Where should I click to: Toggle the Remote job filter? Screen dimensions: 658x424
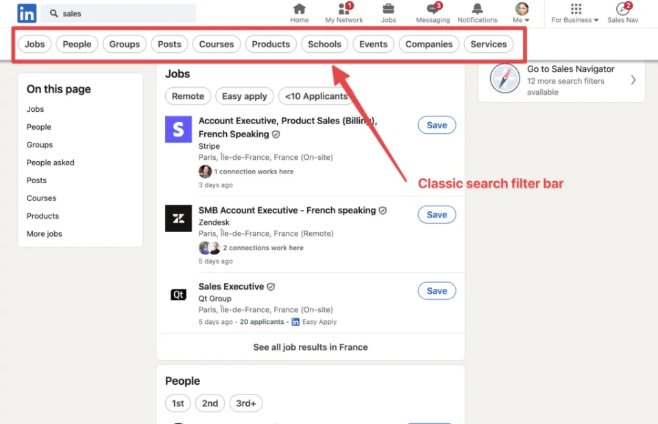[x=187, y=96]
